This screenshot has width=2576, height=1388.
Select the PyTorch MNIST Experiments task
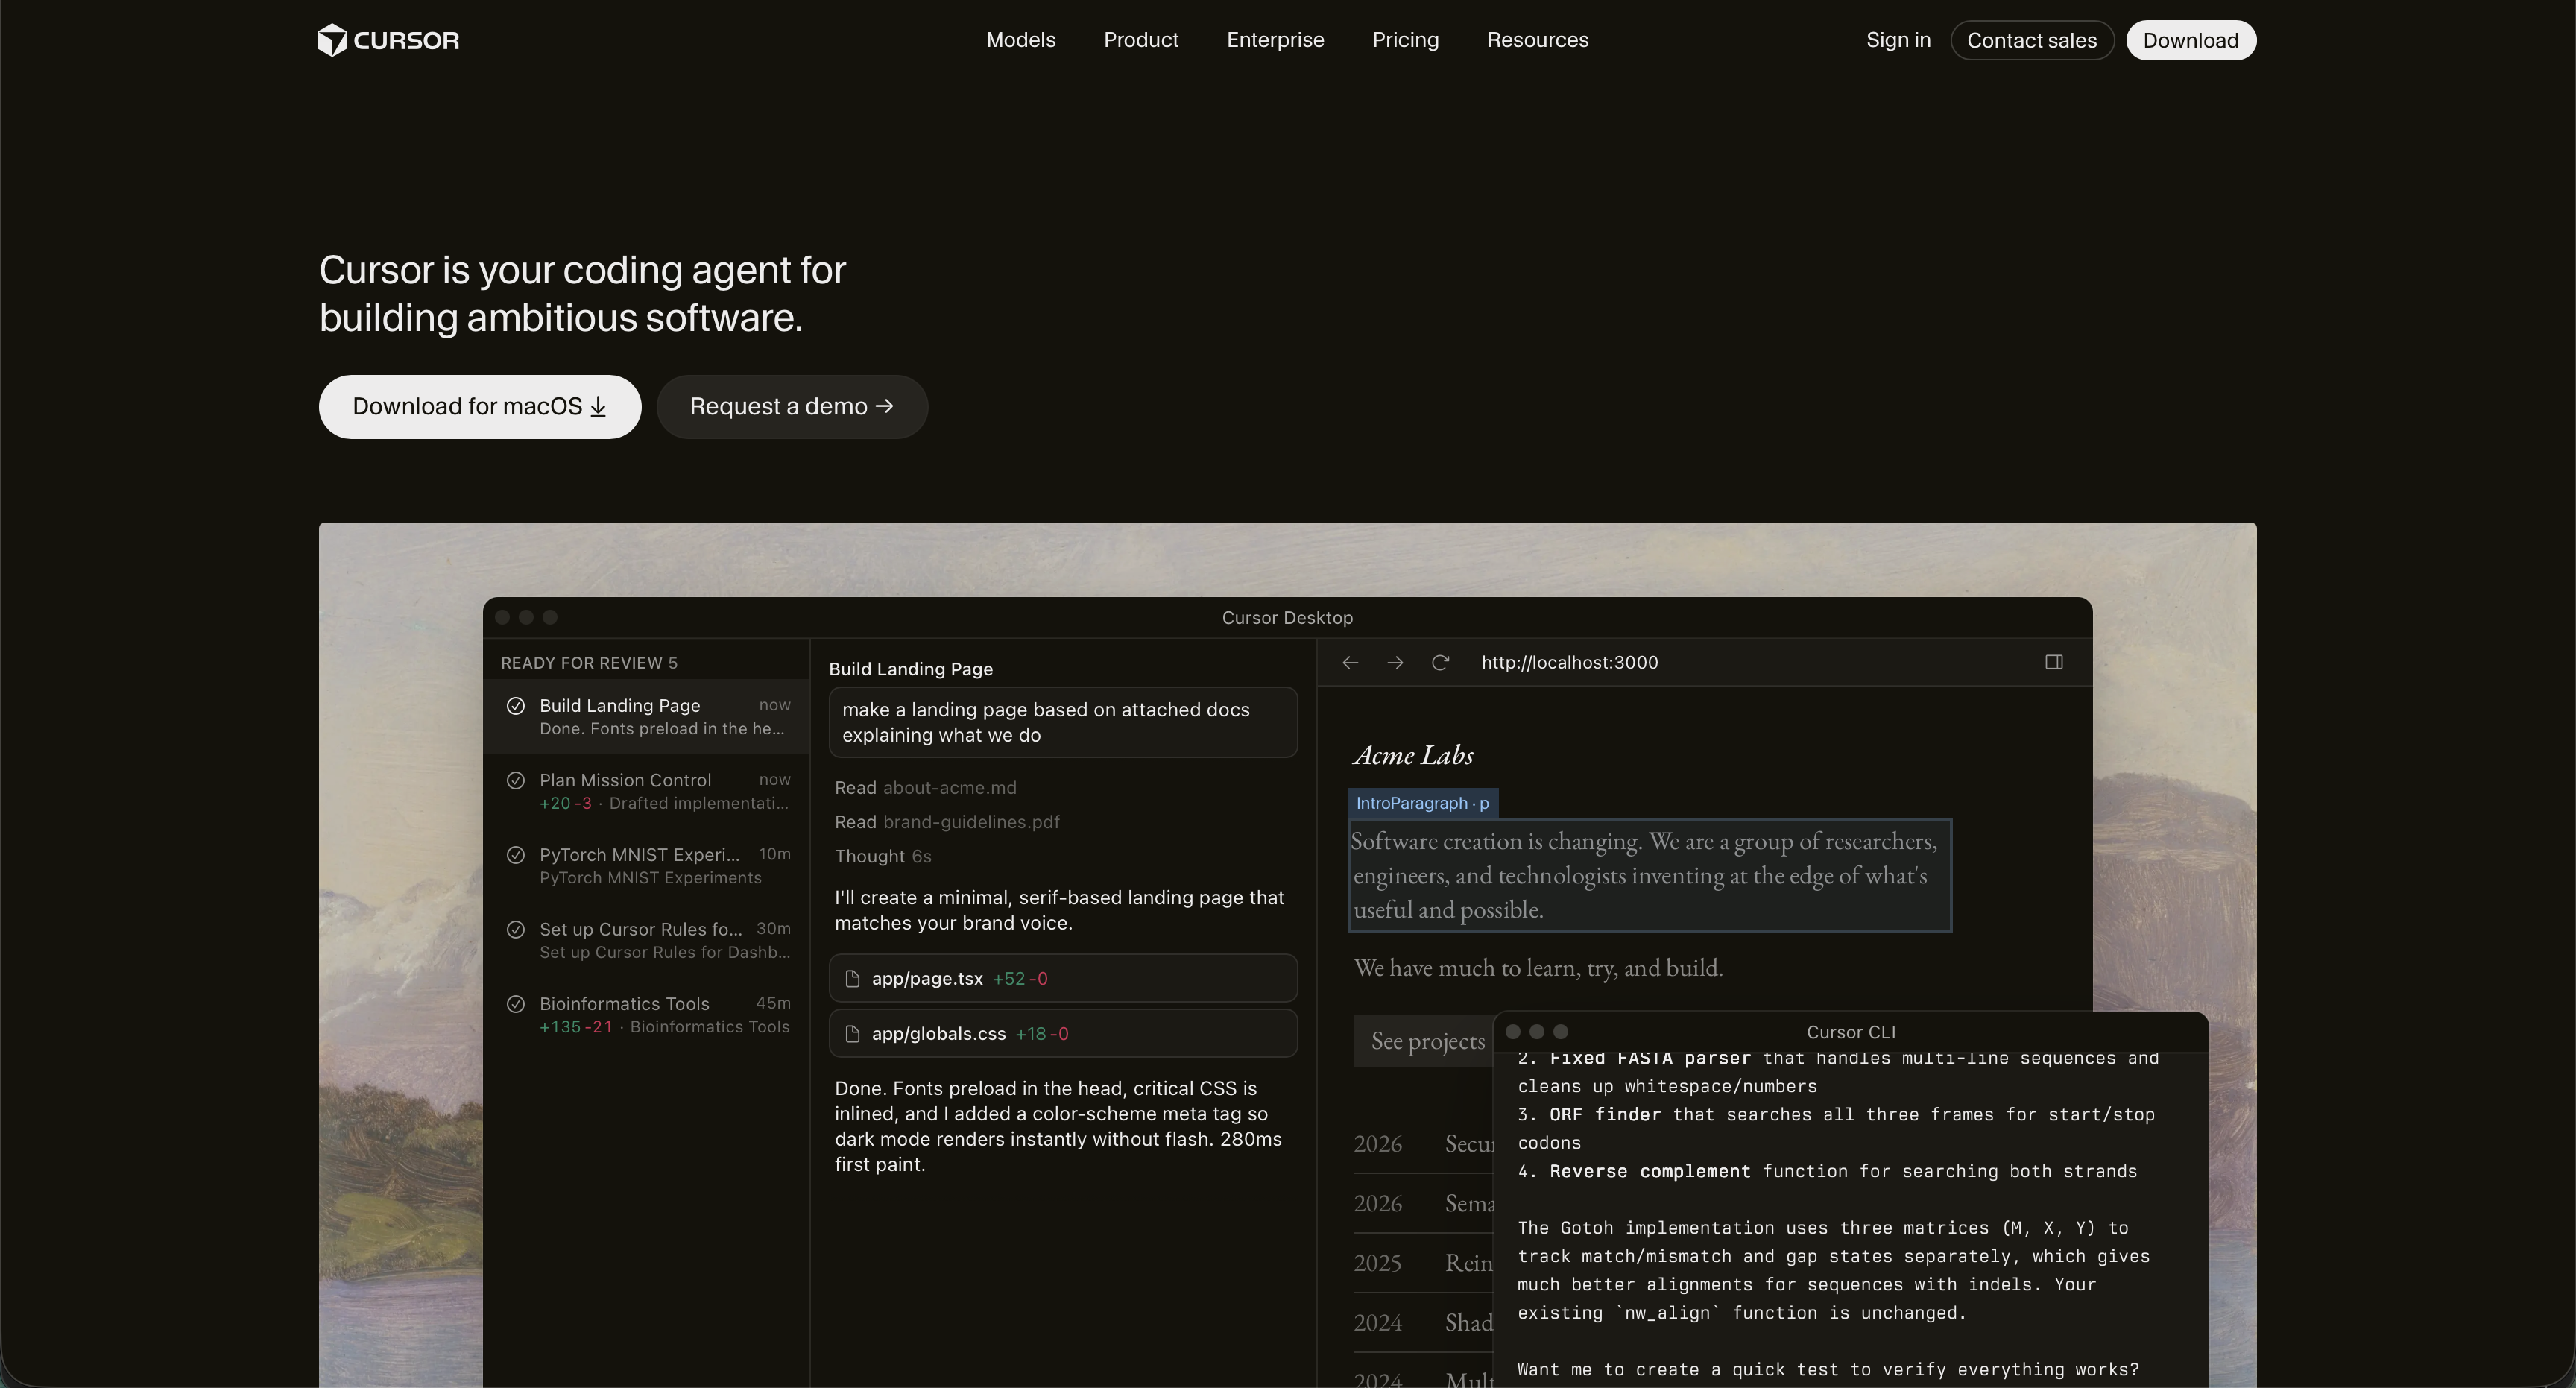pyautogui.click(x=646, y=865)
